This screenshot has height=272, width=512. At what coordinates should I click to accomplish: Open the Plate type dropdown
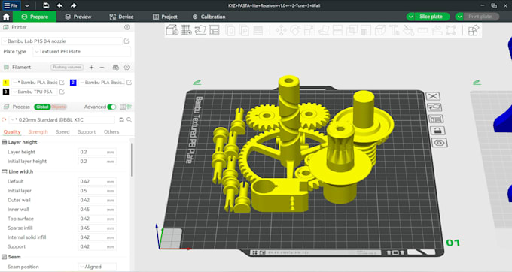coord(81,51)
